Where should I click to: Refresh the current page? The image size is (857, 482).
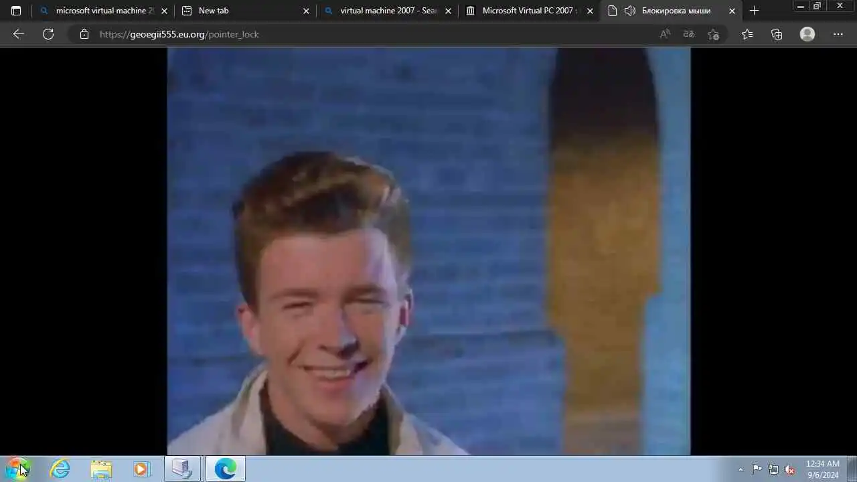click(x=48, y=34)
